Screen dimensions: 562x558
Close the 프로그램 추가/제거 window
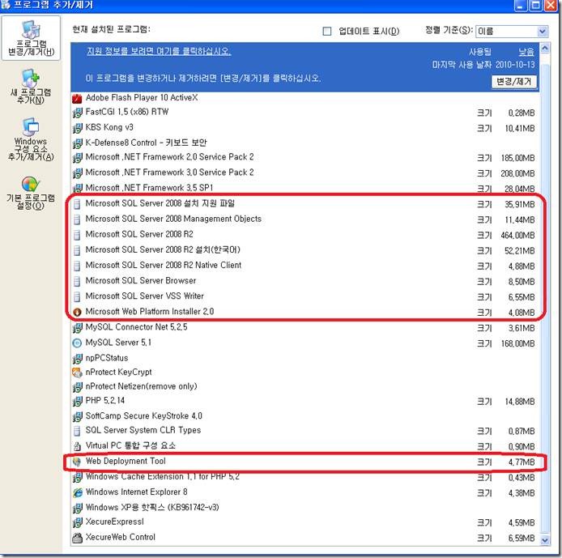(551, 6)
